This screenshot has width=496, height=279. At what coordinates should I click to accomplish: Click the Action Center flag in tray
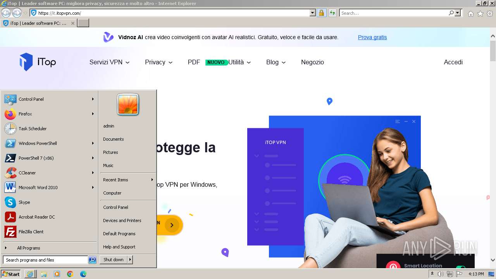coord(459,274)
